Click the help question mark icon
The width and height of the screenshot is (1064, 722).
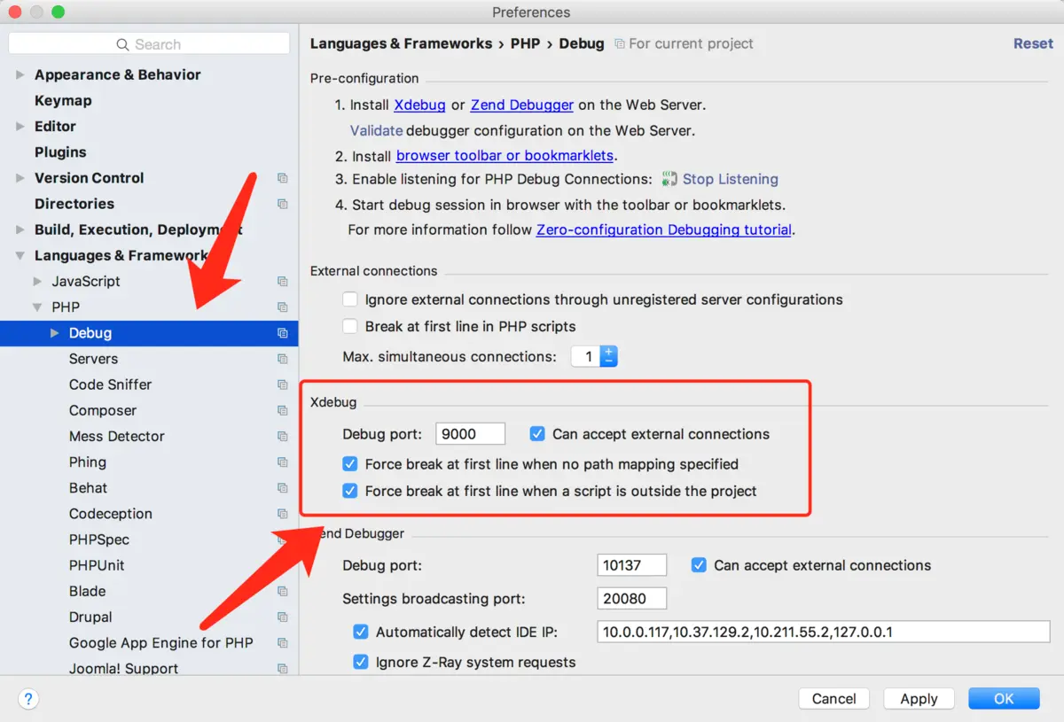click(x=28, y=699)
